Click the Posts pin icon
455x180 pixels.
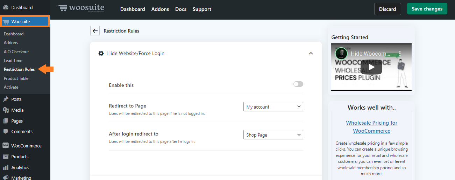(6, 99)
